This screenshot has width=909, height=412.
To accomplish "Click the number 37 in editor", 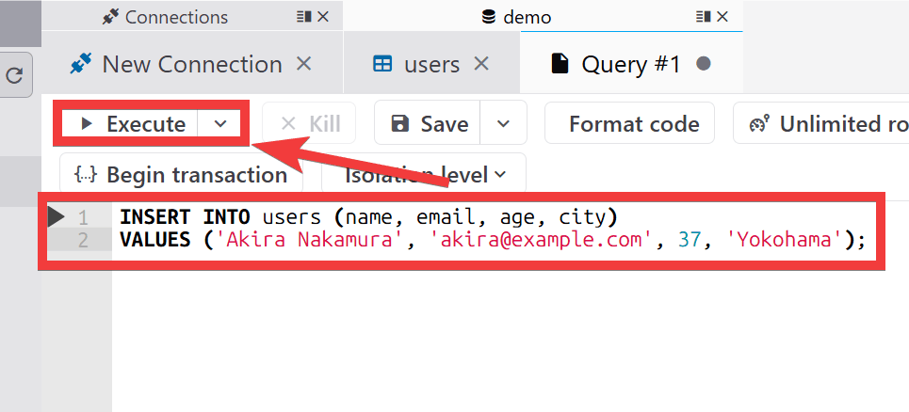I will [690, 238].
